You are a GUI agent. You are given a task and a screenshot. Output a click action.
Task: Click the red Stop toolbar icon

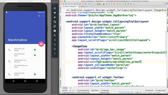(x=114, y=4)
